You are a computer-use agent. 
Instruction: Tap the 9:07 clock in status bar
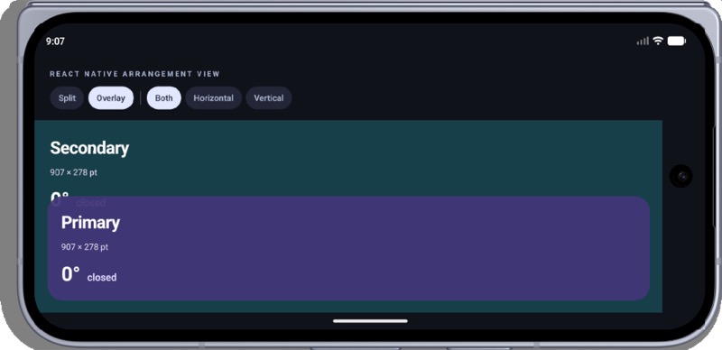[55, 41]
